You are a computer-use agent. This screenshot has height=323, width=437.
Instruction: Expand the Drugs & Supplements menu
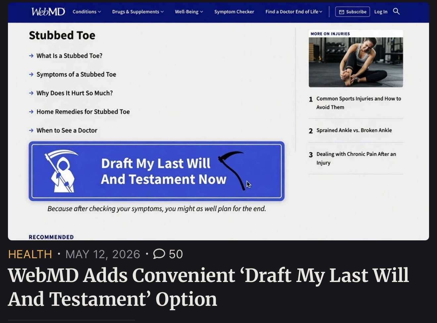coord(138,12)
